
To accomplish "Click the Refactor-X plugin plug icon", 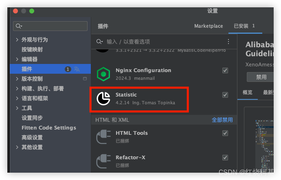I will pos(103,161).
